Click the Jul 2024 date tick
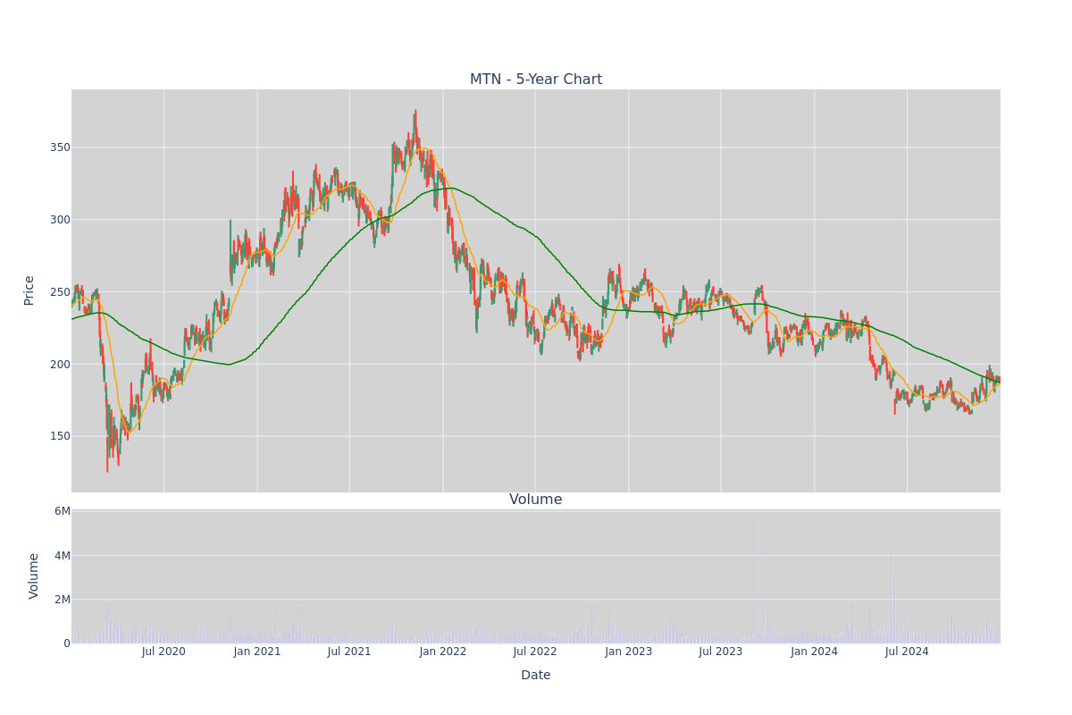Image resolution: width=1072 pixels, height=715 pixels. point(907,652)
